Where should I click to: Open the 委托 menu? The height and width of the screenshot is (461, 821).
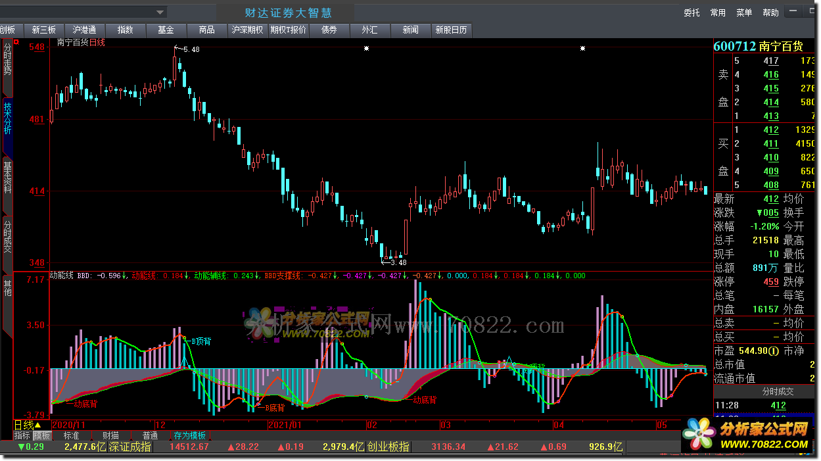click(x=692, y=12)
